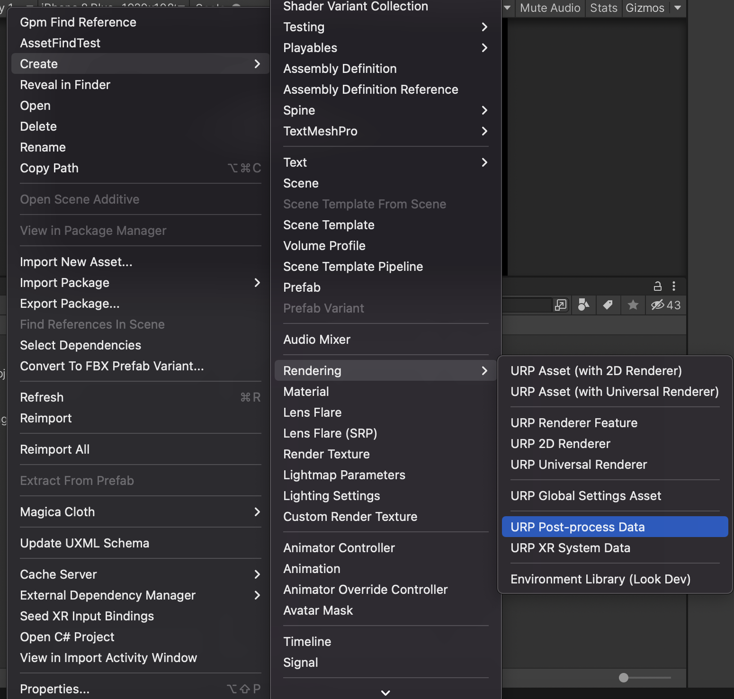Select URP Universal Renderer
Image resolution: width=734 pixels, height=699 pixels.
click(x=615, y=465)
